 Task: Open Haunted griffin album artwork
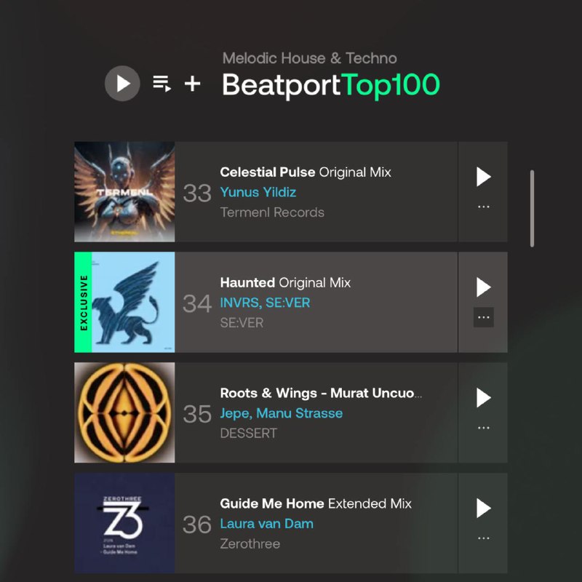(124, 302)
